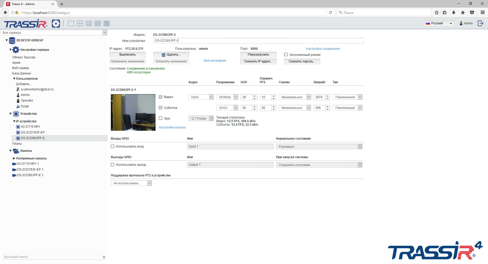Image resolution: width=488 pixels, height=264 pixels.
Task: Select the 2x2 grid layout icon
Action: click(80, 23)
